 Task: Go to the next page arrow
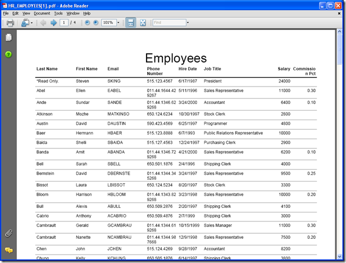pyautogui.click(x=53, y=22)
